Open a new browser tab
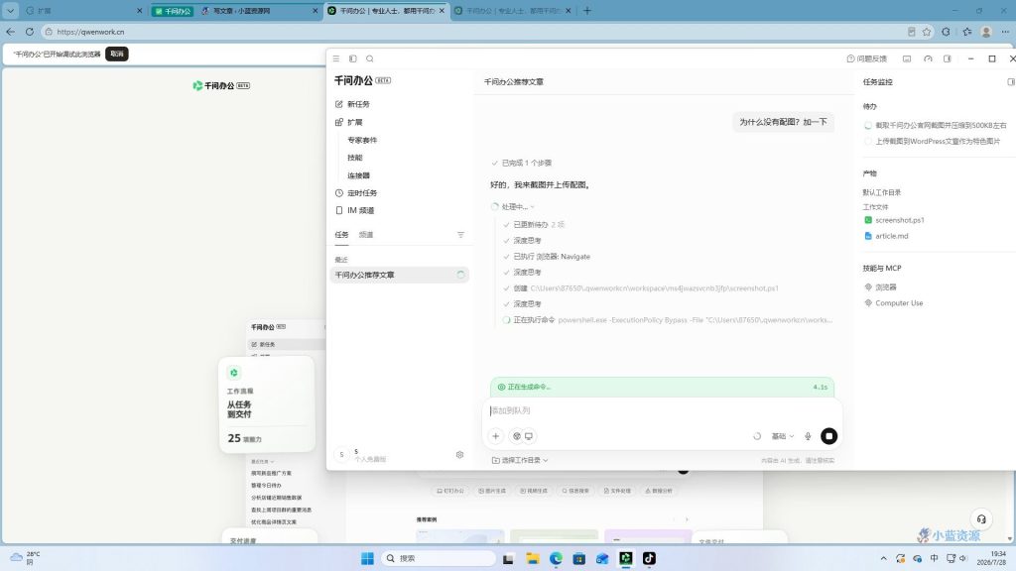 pyautogui.click(x=587, y=11)
